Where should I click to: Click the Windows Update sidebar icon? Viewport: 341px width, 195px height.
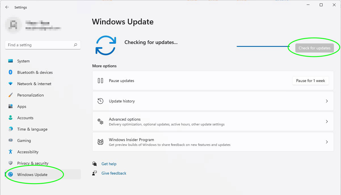point(10,175)
